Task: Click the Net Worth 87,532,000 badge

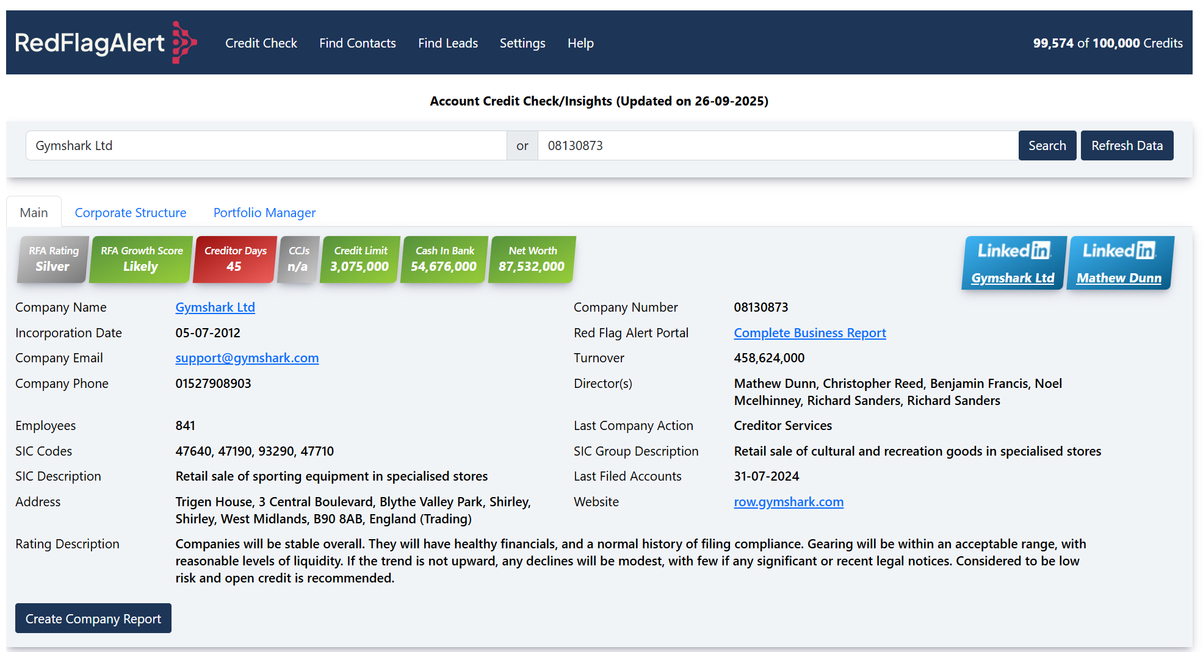Action: point(532,259)
